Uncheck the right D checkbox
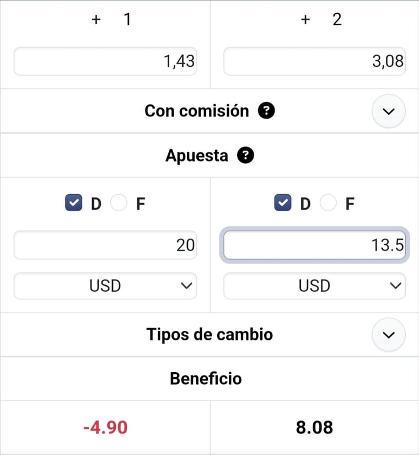 pos(283,204)
